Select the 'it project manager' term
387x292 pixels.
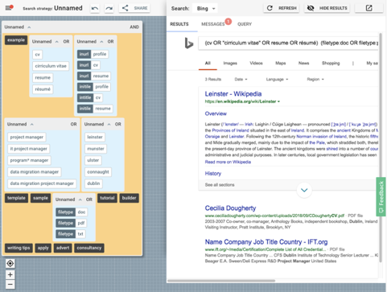[x=29, y=149]
